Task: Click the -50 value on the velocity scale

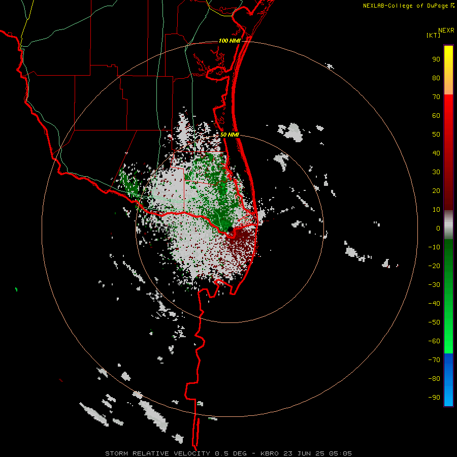Action: tap(434, 322)
